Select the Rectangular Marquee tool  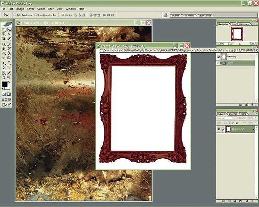tap(4, 30)
